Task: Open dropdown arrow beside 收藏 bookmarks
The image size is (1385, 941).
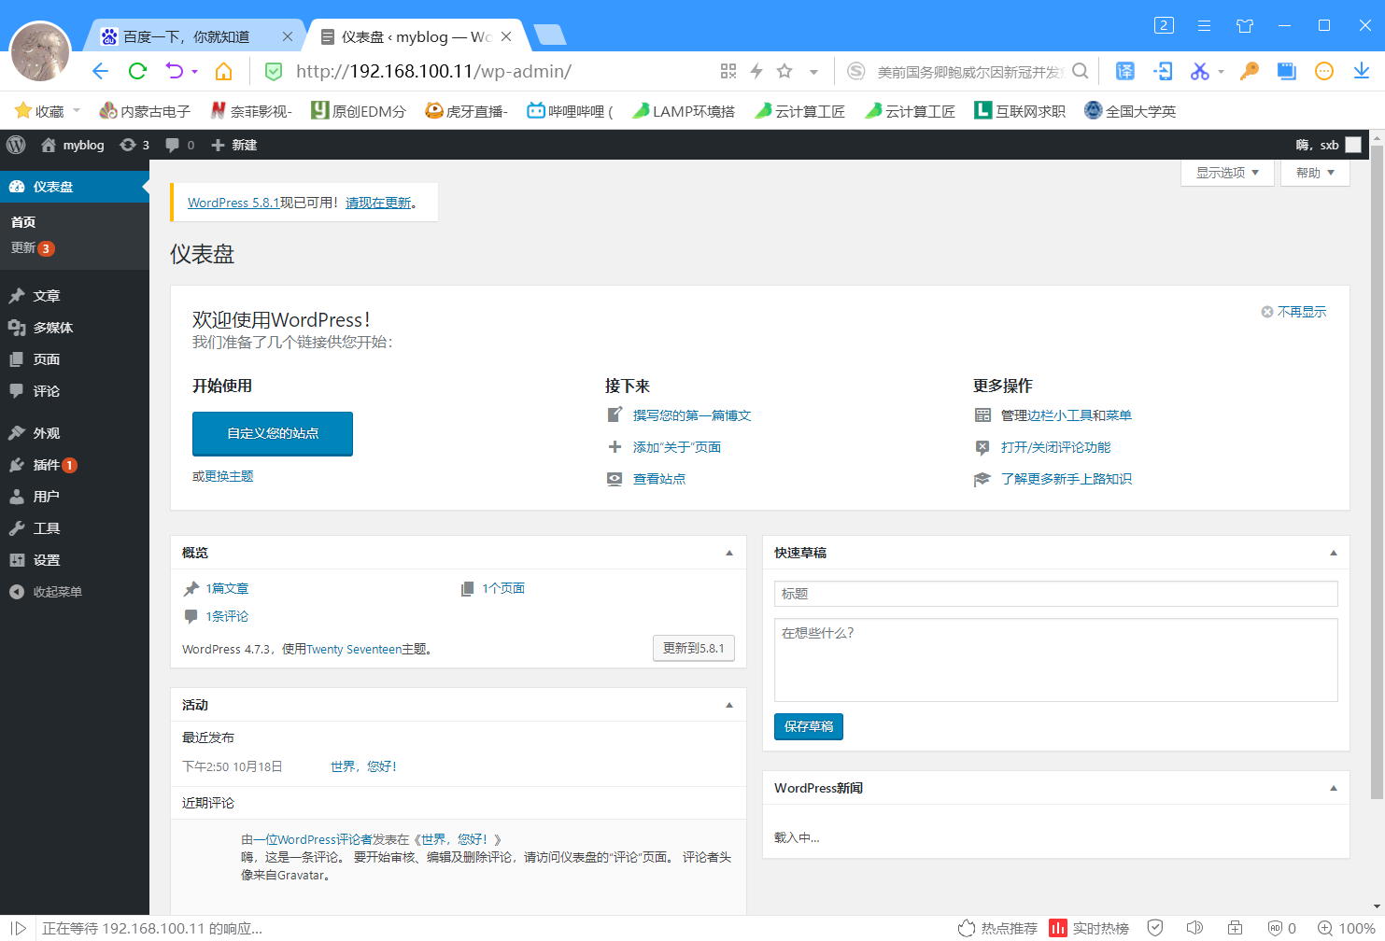Action: [77, 111]
